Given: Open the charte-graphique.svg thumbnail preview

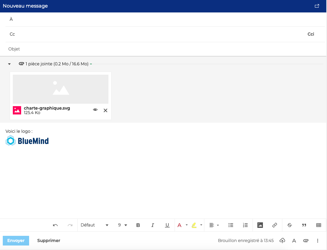Looking at the screenshot, I should [61, 89].
